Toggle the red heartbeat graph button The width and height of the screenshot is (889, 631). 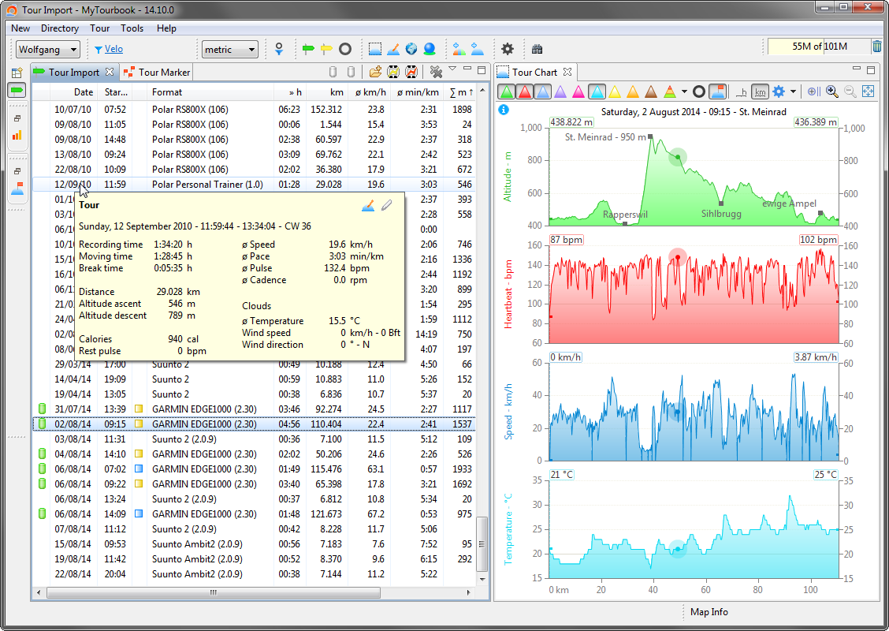coord(525,92)
